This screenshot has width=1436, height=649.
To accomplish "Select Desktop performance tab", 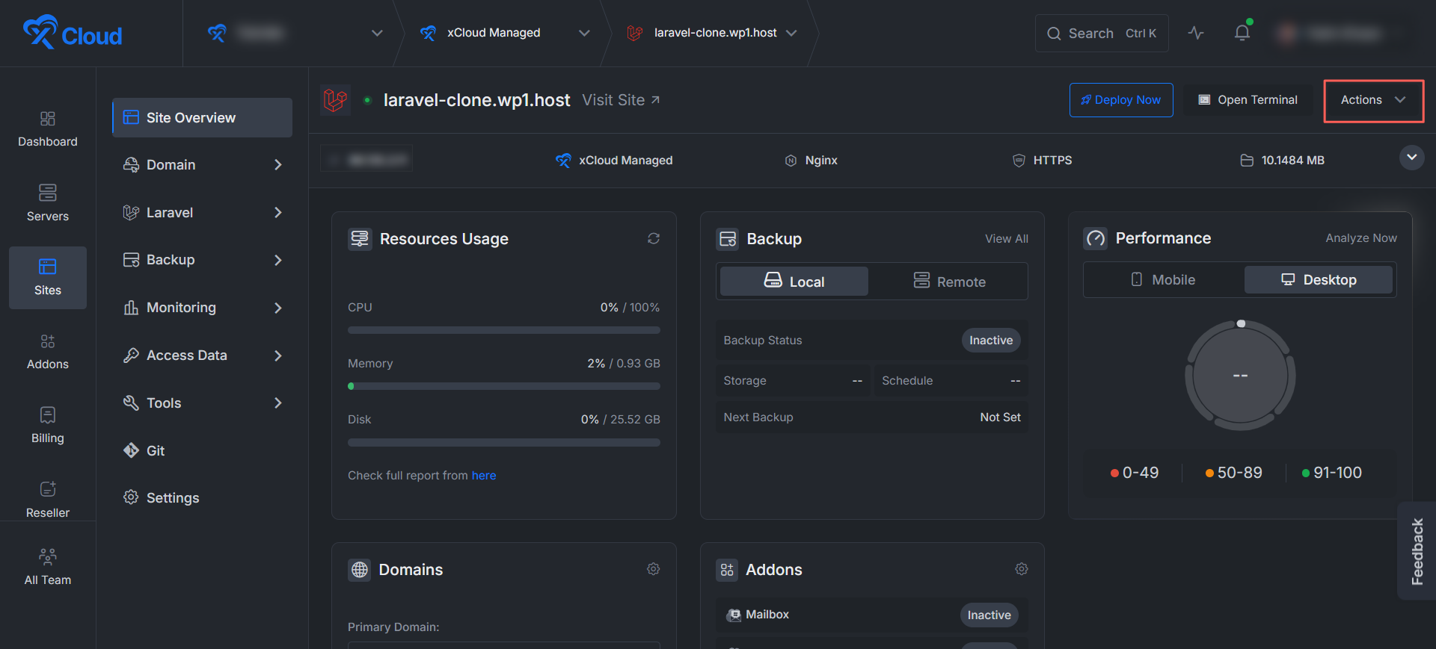I will click(1319, 279).
